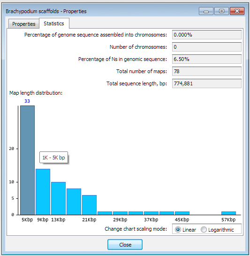
Task: Click the 29Kbp histogram bar
Action: coord(121,213)
